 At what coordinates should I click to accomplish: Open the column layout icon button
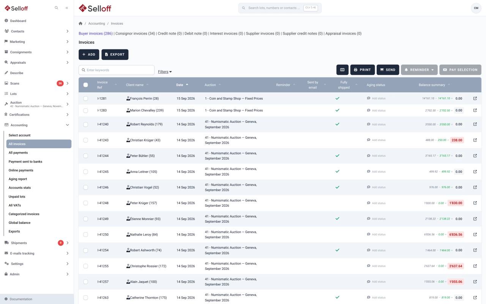click(x=342, y=70)
